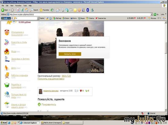Click the Start button on taskbar
This screenshot has height=125, width=168.
click(x=4, y=123)
